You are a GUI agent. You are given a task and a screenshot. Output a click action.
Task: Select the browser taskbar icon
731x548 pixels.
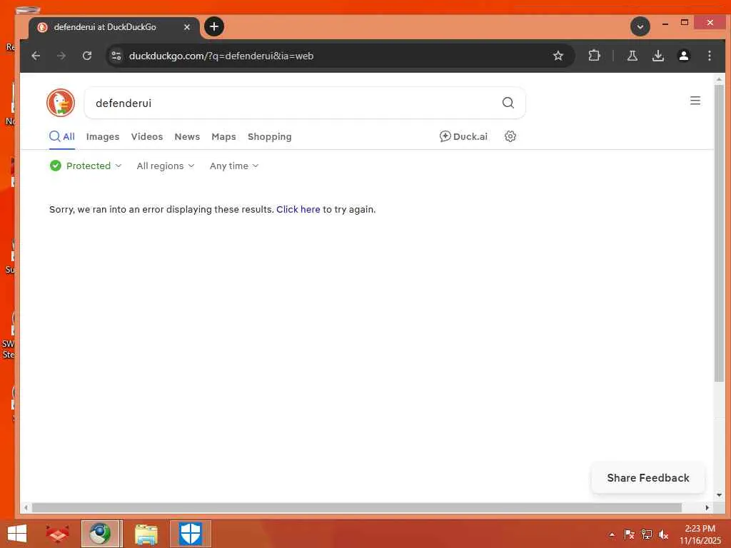click(101, 534)
